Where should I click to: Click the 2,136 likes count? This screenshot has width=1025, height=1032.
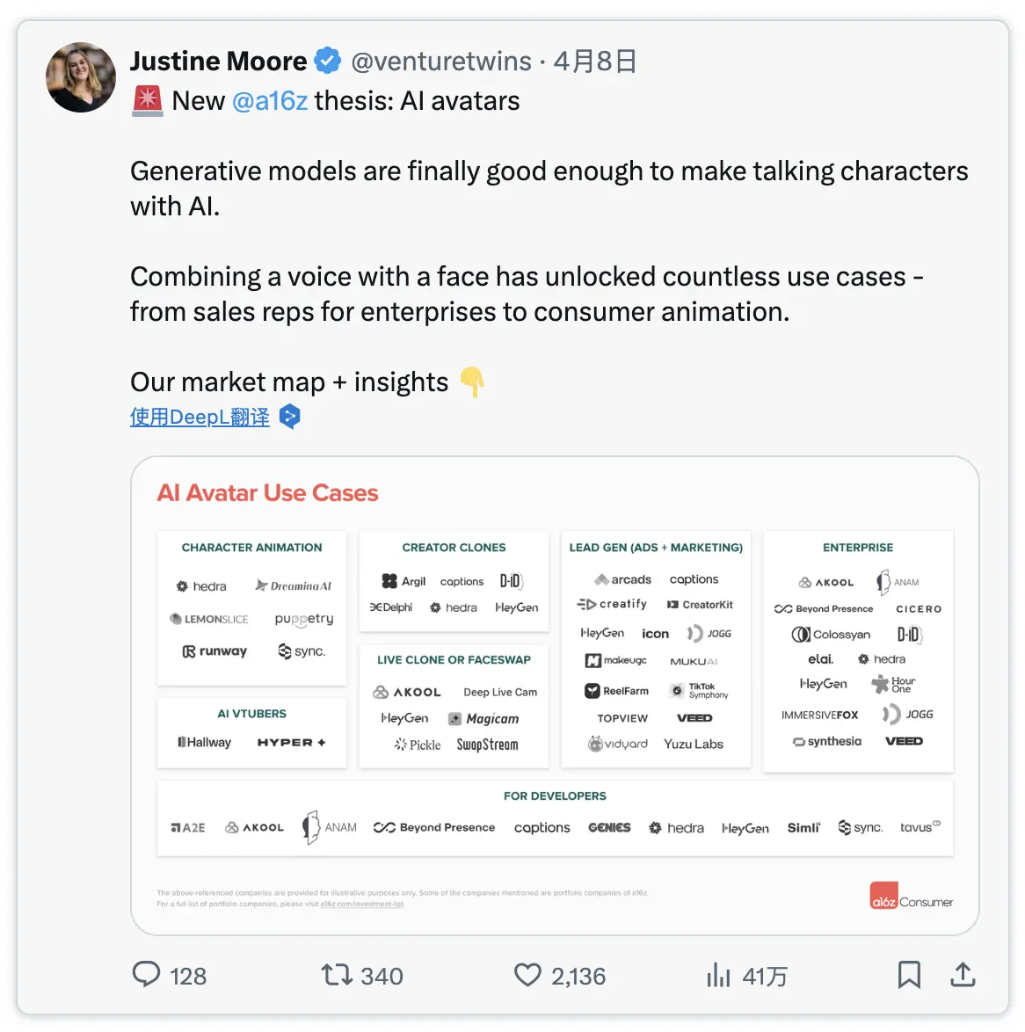tap(578, 976)
